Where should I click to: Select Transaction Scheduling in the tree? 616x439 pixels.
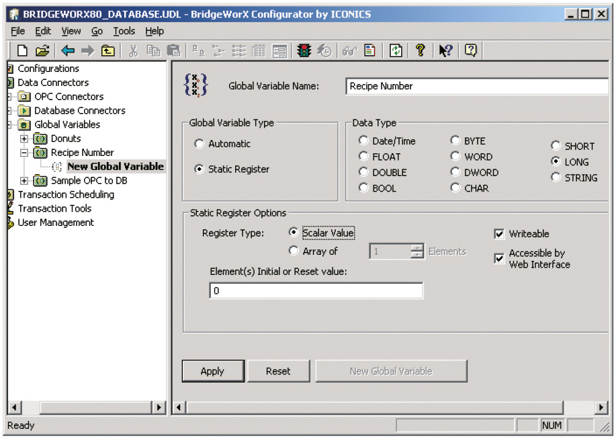66,194
